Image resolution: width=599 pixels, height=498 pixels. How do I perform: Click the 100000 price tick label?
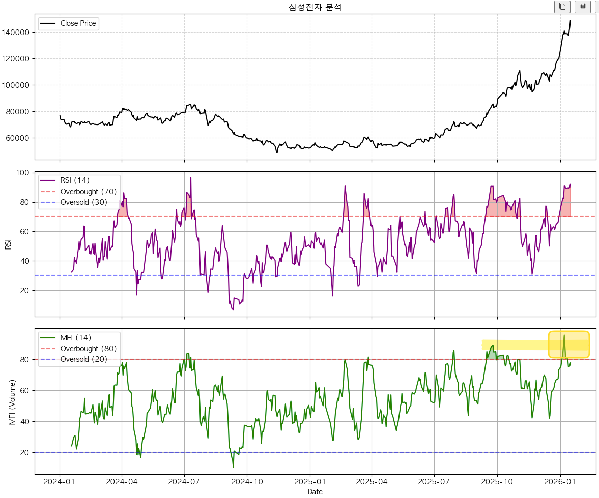(x=16, y=85)
